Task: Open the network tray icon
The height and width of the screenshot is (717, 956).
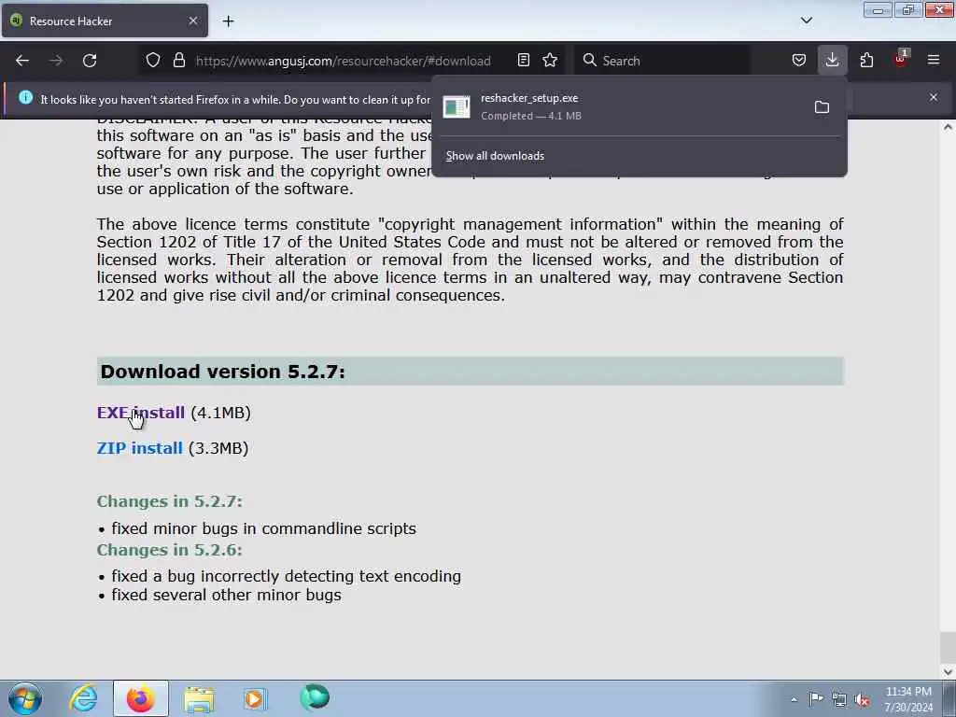Action: pos(839,700)
